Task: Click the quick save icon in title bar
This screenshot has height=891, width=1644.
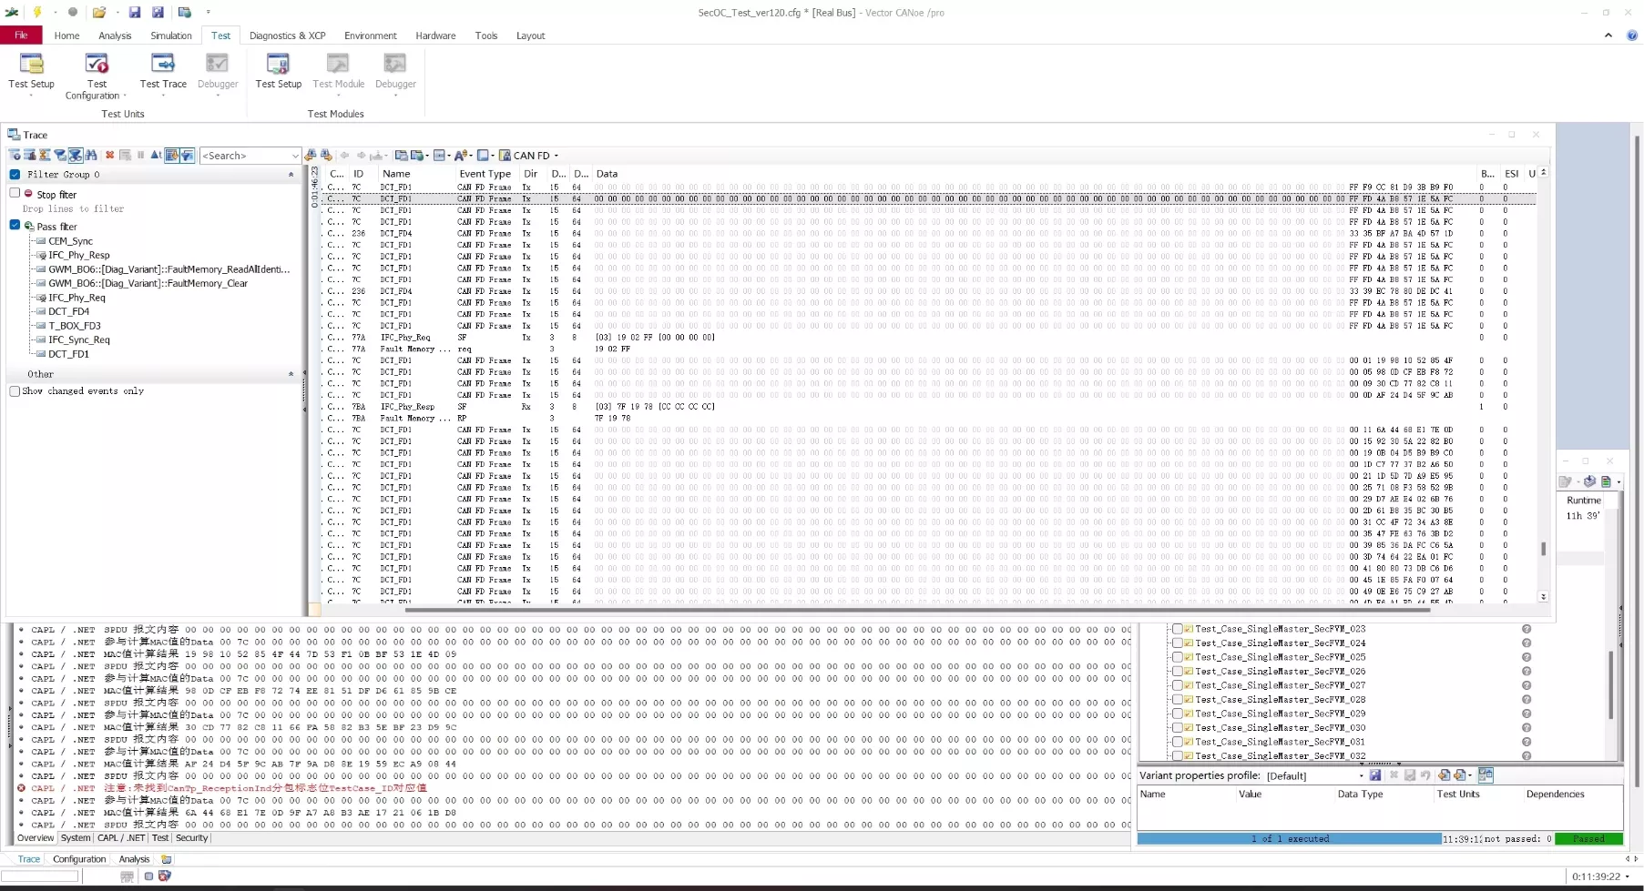Action: pyautogui.click(x=134, y=12)
